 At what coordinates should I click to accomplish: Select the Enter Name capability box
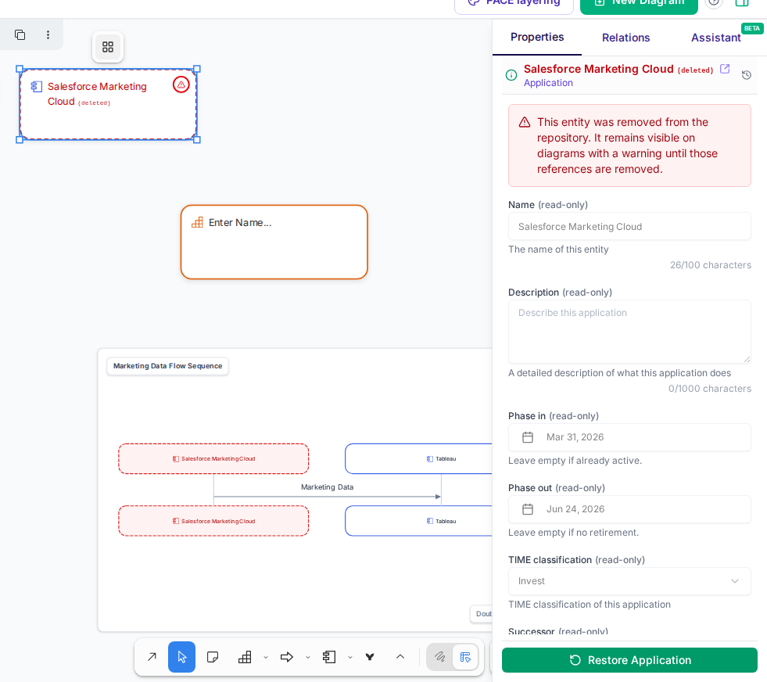(x=274, y=242)
